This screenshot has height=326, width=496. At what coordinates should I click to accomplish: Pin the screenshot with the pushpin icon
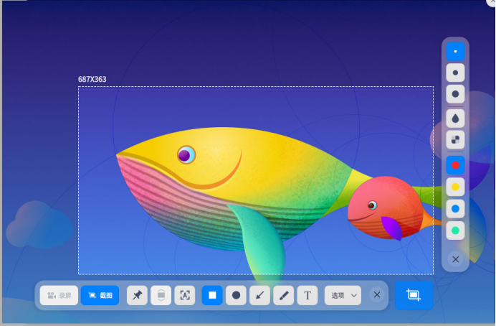pyautogui.click(x=137, y=295)
